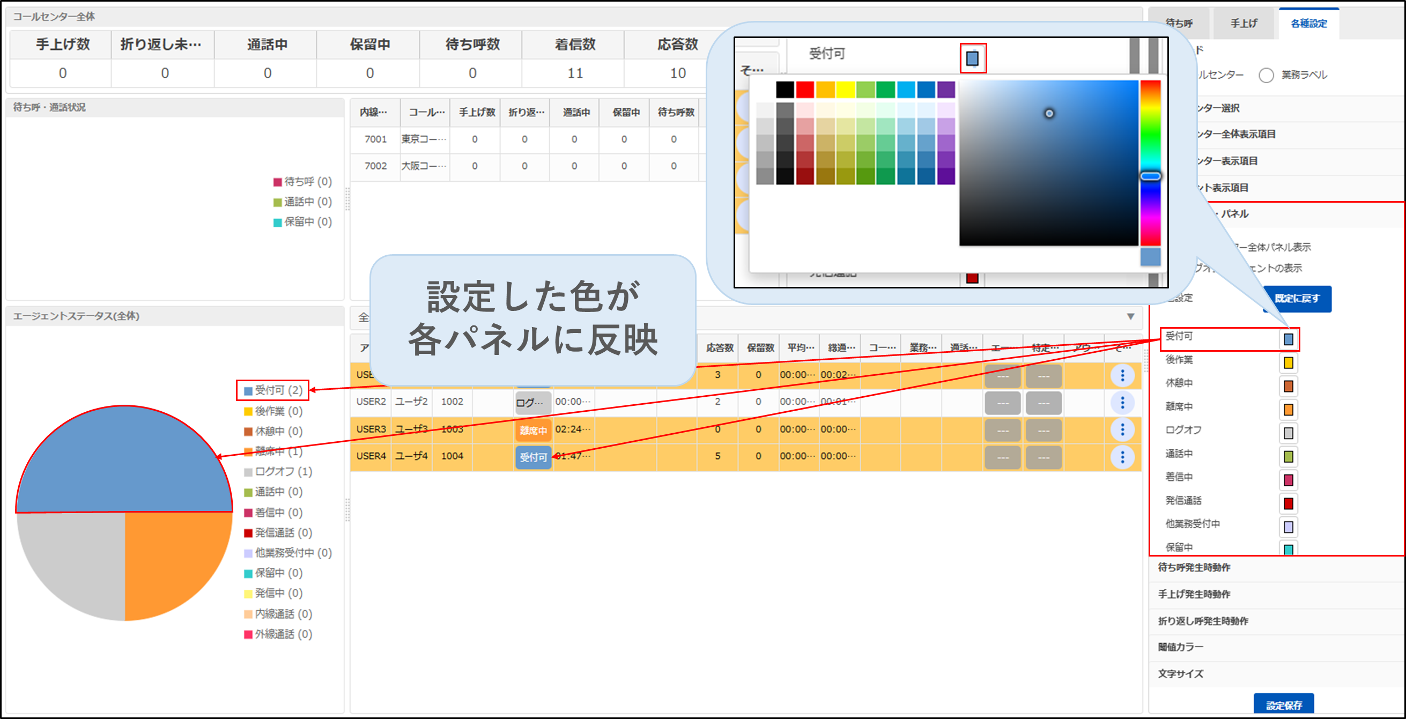The image size is (1406, 719).
Task: Toggle ログオフ legend item in chart
Action: [278, 471]
